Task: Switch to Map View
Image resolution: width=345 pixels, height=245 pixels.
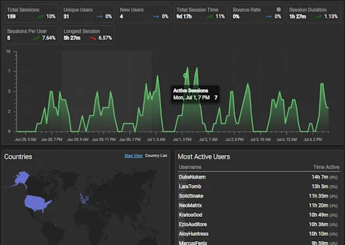Action: click(x=134, y=156)
